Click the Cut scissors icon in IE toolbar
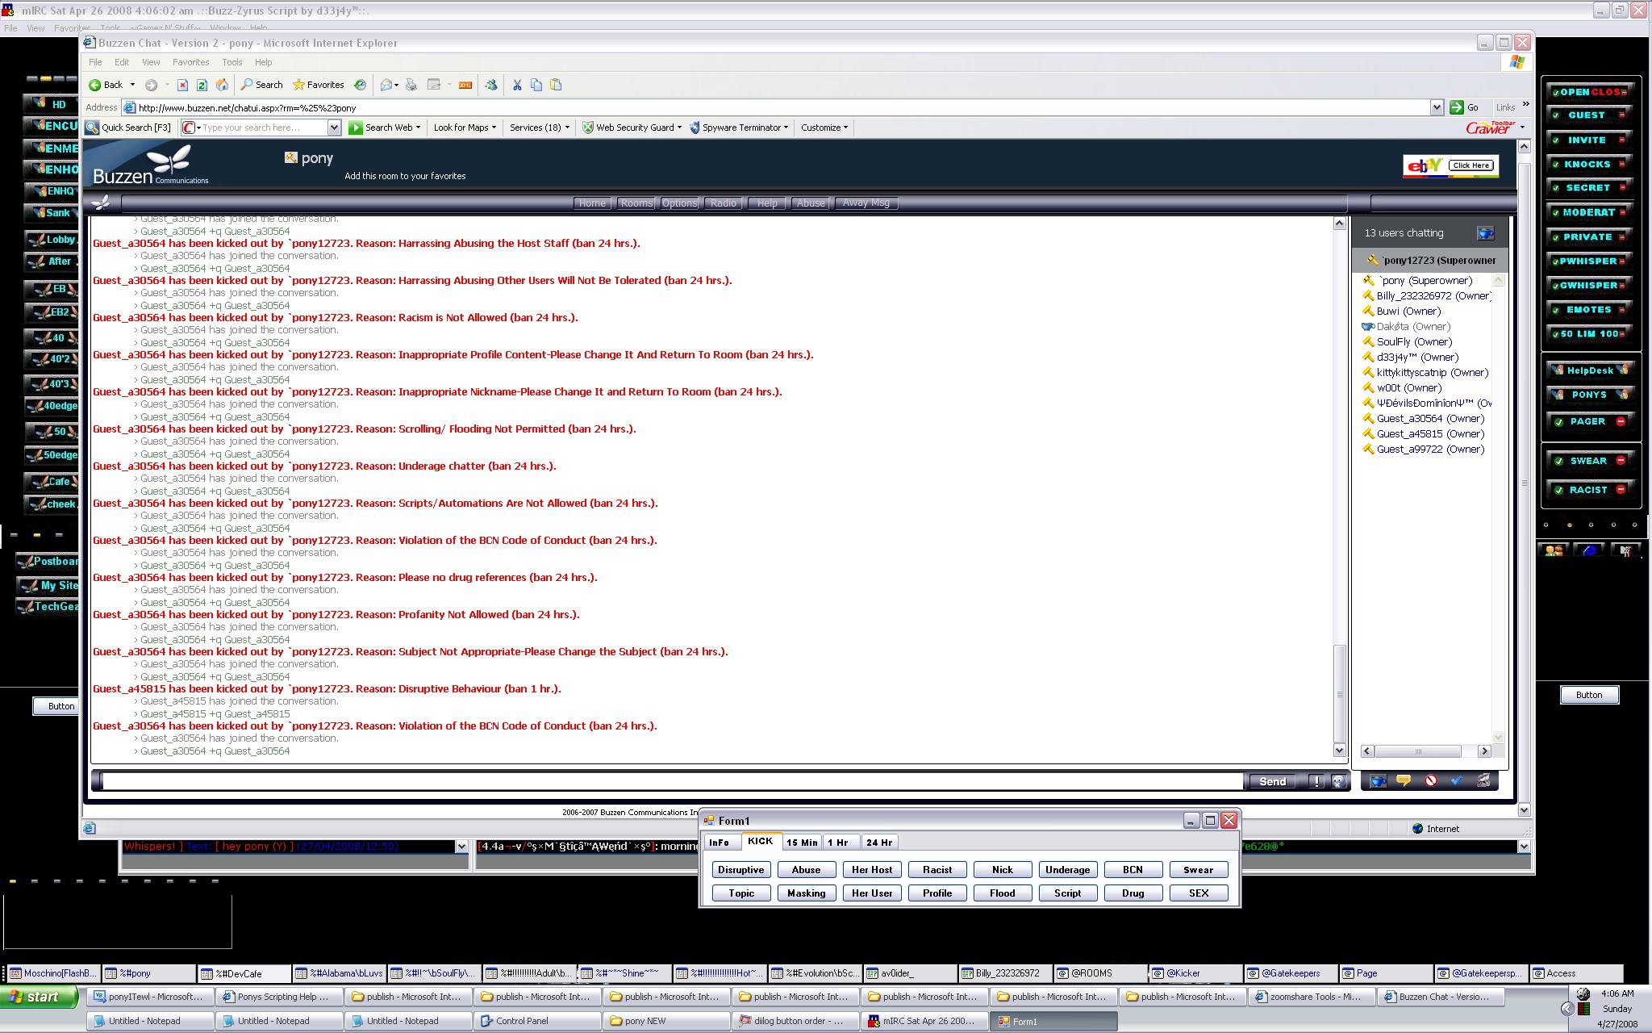 click(517, 85)
